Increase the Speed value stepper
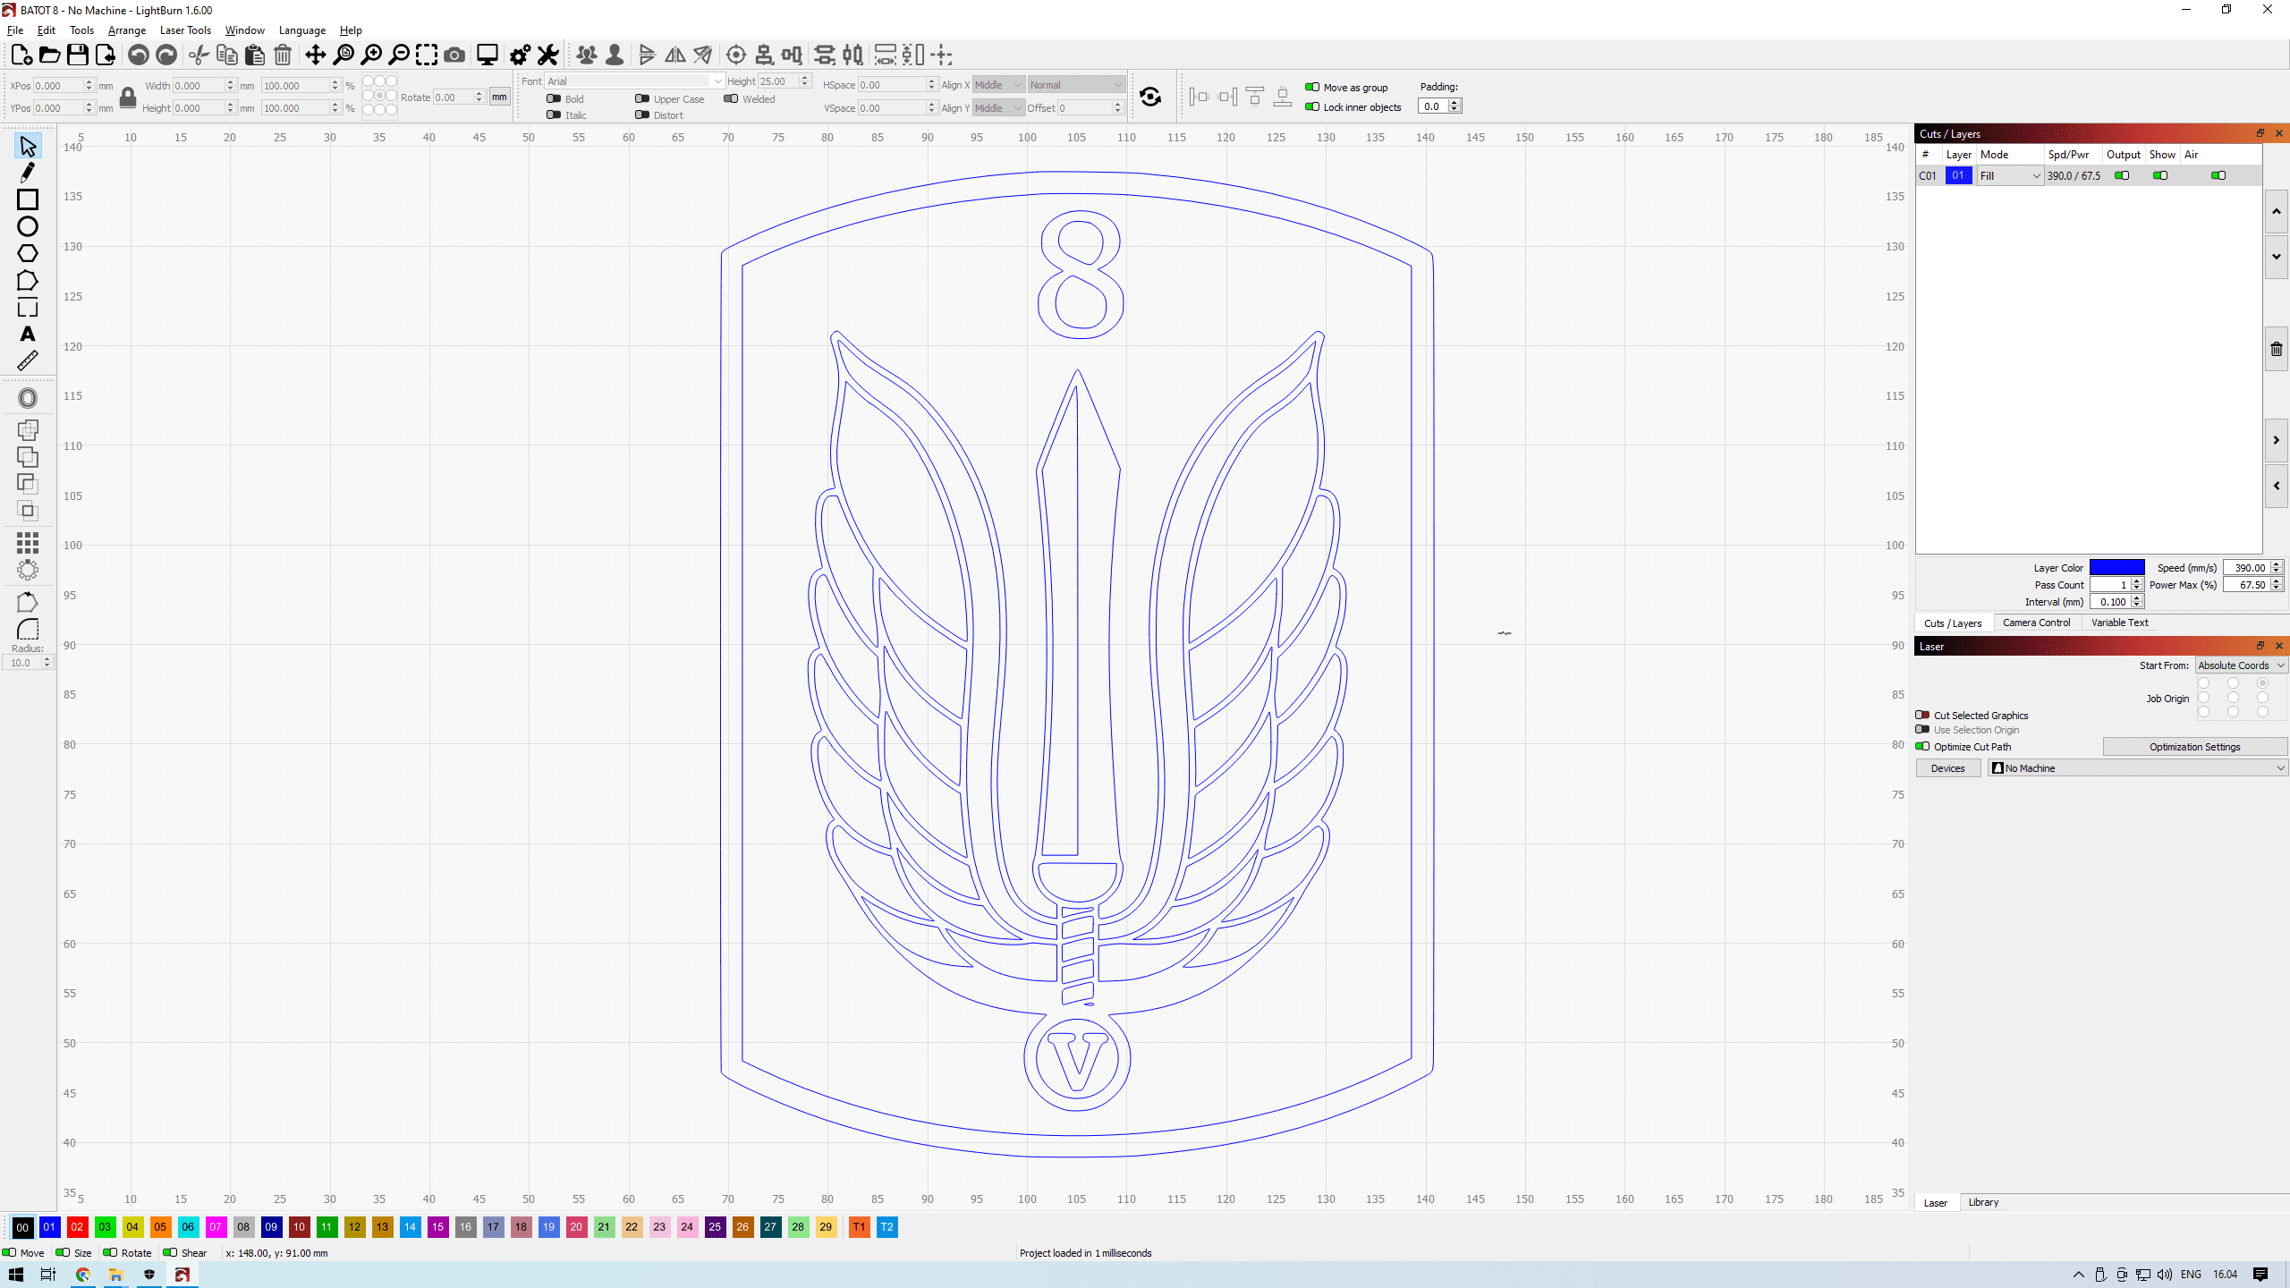 tap(2277, 564)
